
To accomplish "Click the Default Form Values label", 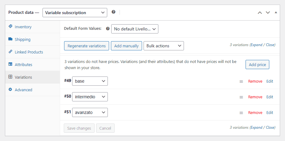I will tap(83, 29).
